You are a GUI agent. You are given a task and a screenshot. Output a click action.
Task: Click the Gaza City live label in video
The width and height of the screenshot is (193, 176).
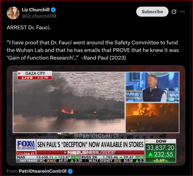(x=35, y=75)
